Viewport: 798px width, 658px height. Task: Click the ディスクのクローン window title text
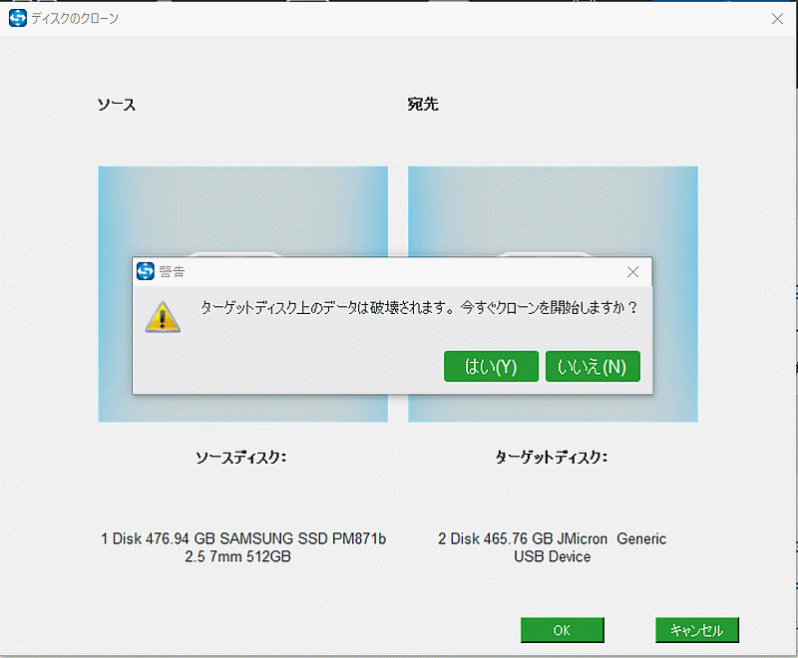(75, 18)
